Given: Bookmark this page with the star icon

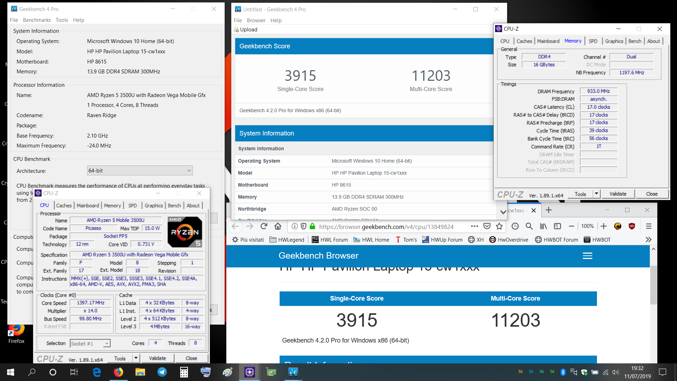Looking at the screenshot, I should (x=499, y=226).
